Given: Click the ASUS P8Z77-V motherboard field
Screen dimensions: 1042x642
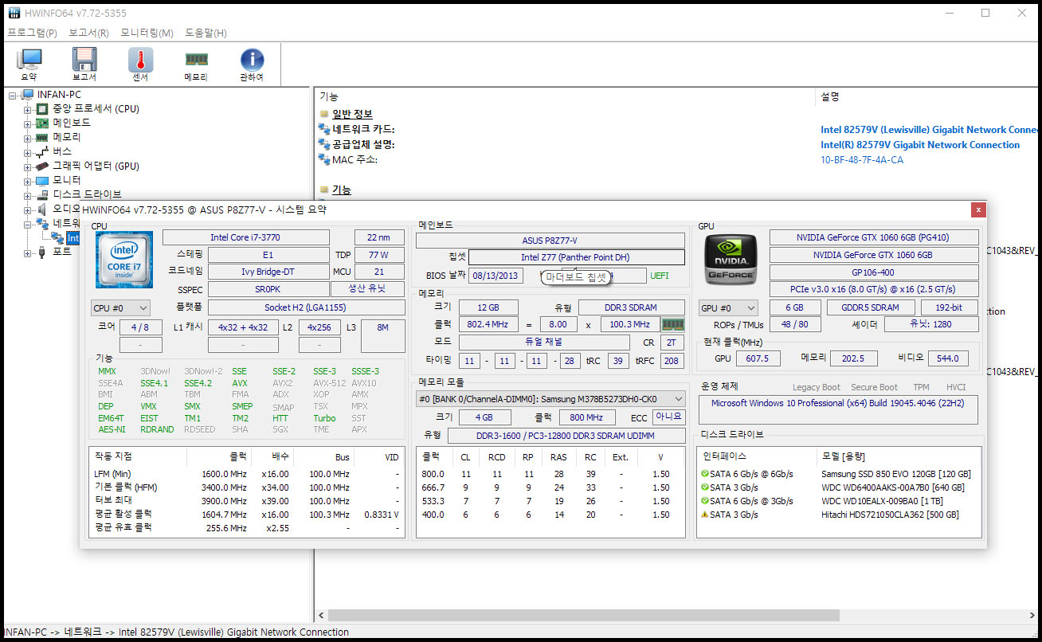Looking at the screenshot, I should tap(550, 240).
